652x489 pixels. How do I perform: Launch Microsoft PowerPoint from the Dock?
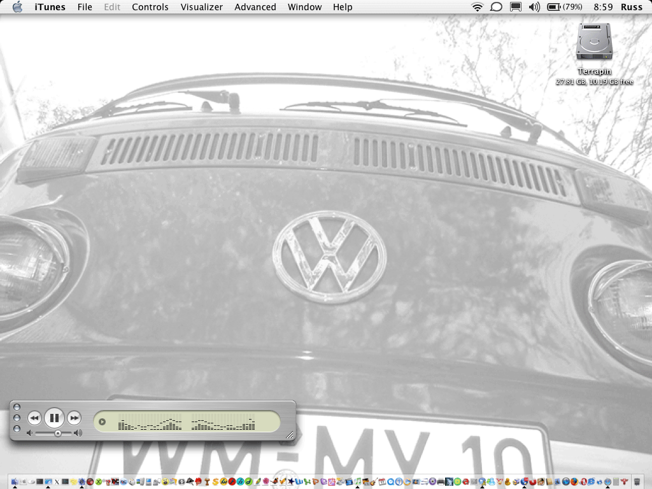pyautogui.click(x=315, y=481)
